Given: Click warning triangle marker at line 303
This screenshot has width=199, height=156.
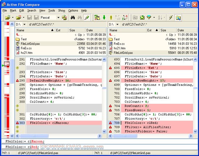Looking at the screenshot, I should coord(17,123).
